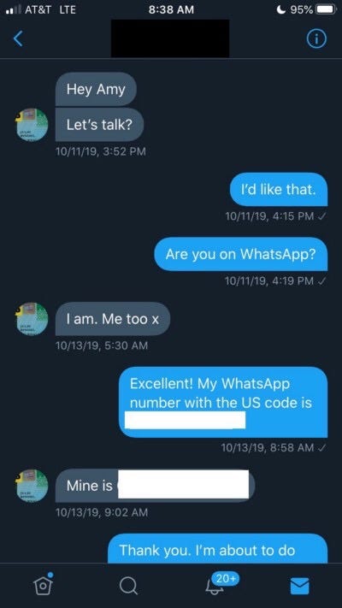The width and height of the screenshot is (342, 608).
Task: Tap the battery indicator in status bar
Action: [x=325, y=9]
